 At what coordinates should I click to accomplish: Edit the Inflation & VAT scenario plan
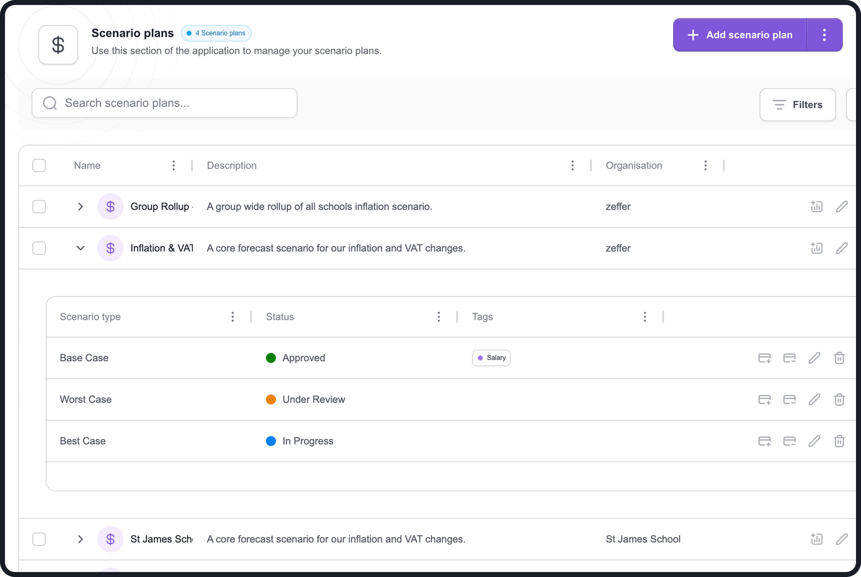[841, 248]
